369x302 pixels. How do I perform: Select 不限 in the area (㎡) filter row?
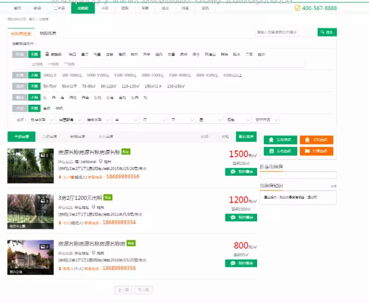[x=34, y=87]
